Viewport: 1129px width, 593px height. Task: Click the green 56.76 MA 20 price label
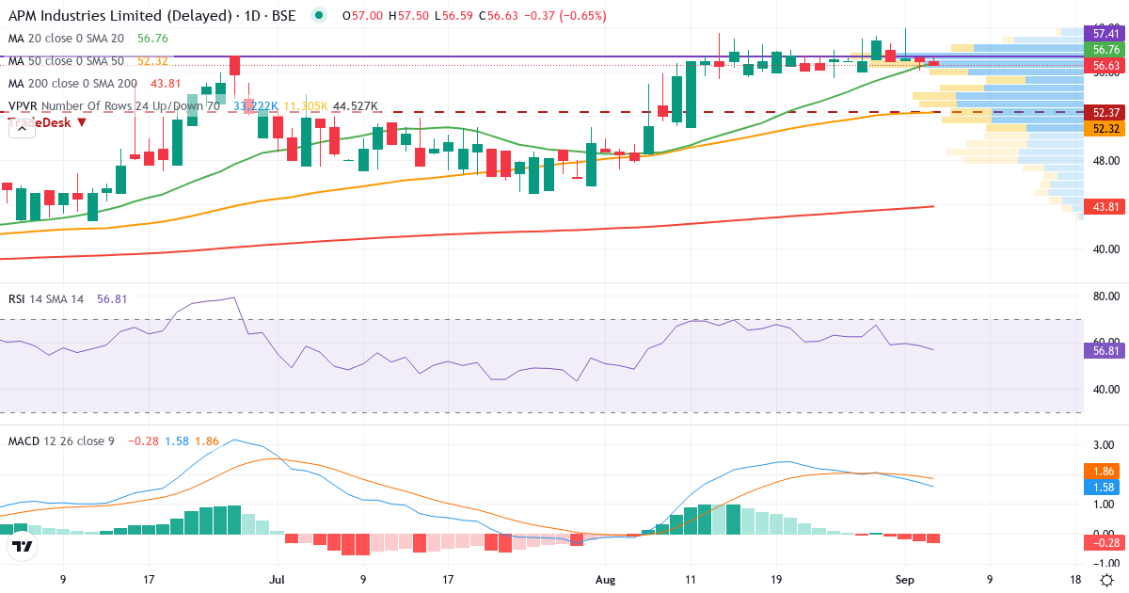click(1105, 49)
